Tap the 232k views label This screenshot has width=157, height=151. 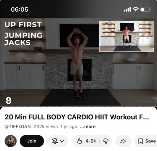pyautogui.click(x=46, y=127)
